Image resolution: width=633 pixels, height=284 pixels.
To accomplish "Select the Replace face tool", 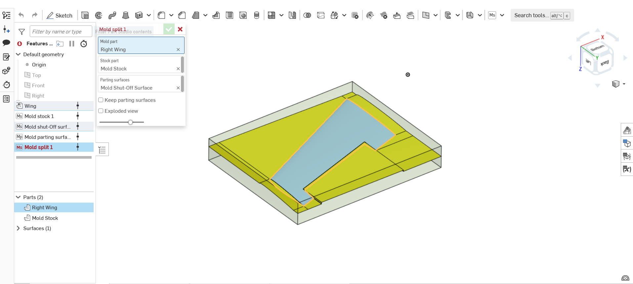I will tap(410, 15).
